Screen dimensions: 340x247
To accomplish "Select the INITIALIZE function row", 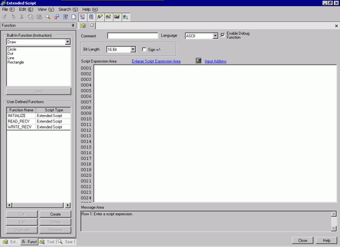I will pos(39,116).
